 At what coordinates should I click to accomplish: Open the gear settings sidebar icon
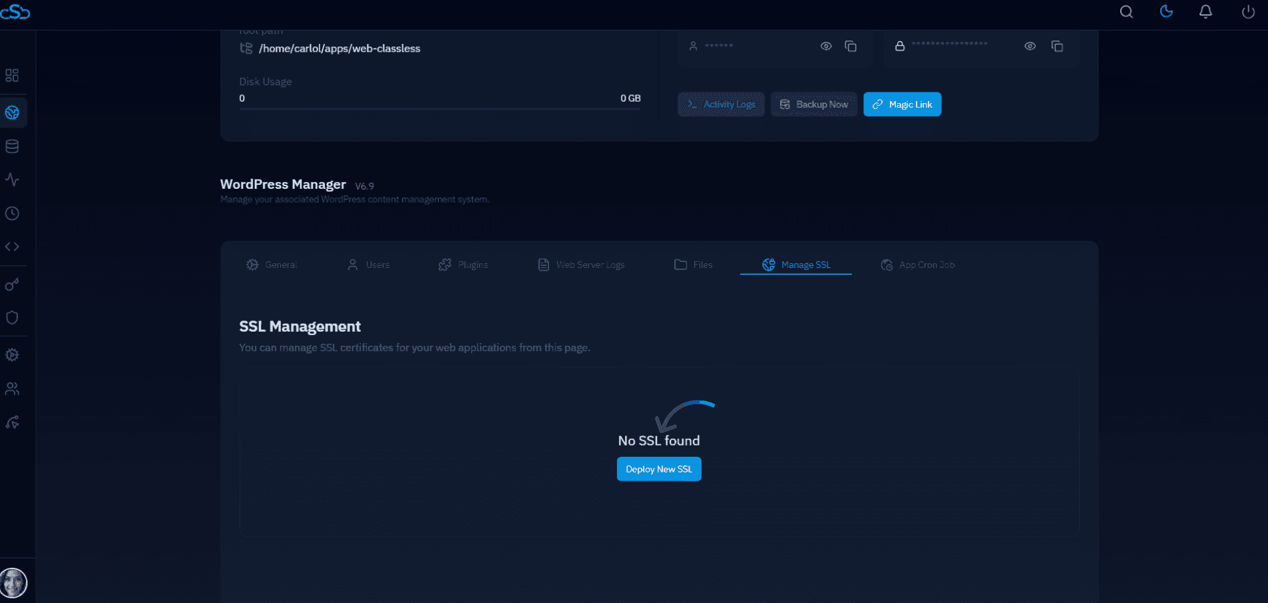pyautogui.click(x=12, y=355)
